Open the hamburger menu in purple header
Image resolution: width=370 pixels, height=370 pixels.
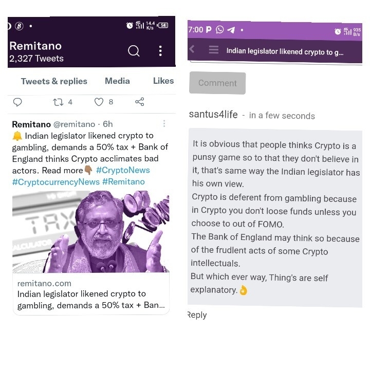click(x=214, y=50)
